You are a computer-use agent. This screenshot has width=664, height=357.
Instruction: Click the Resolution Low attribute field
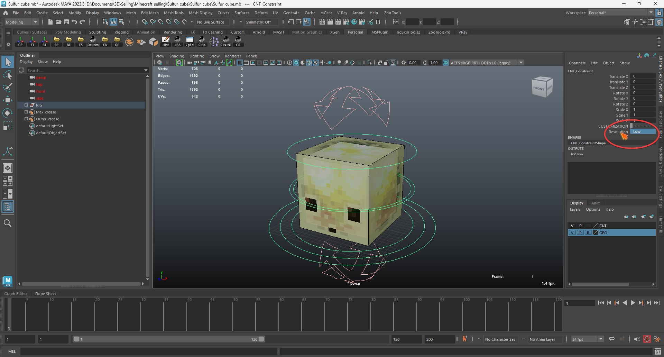tap(643, 131)
